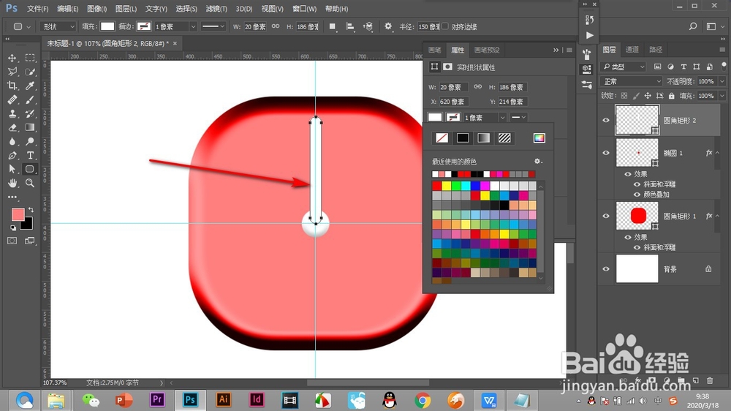
Task: Select the Eraser tool
Action: (x=12, y=128)
